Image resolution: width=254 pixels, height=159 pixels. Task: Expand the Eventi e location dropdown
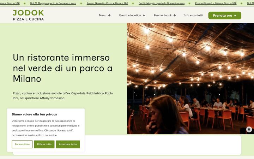(x=132, y=15)
